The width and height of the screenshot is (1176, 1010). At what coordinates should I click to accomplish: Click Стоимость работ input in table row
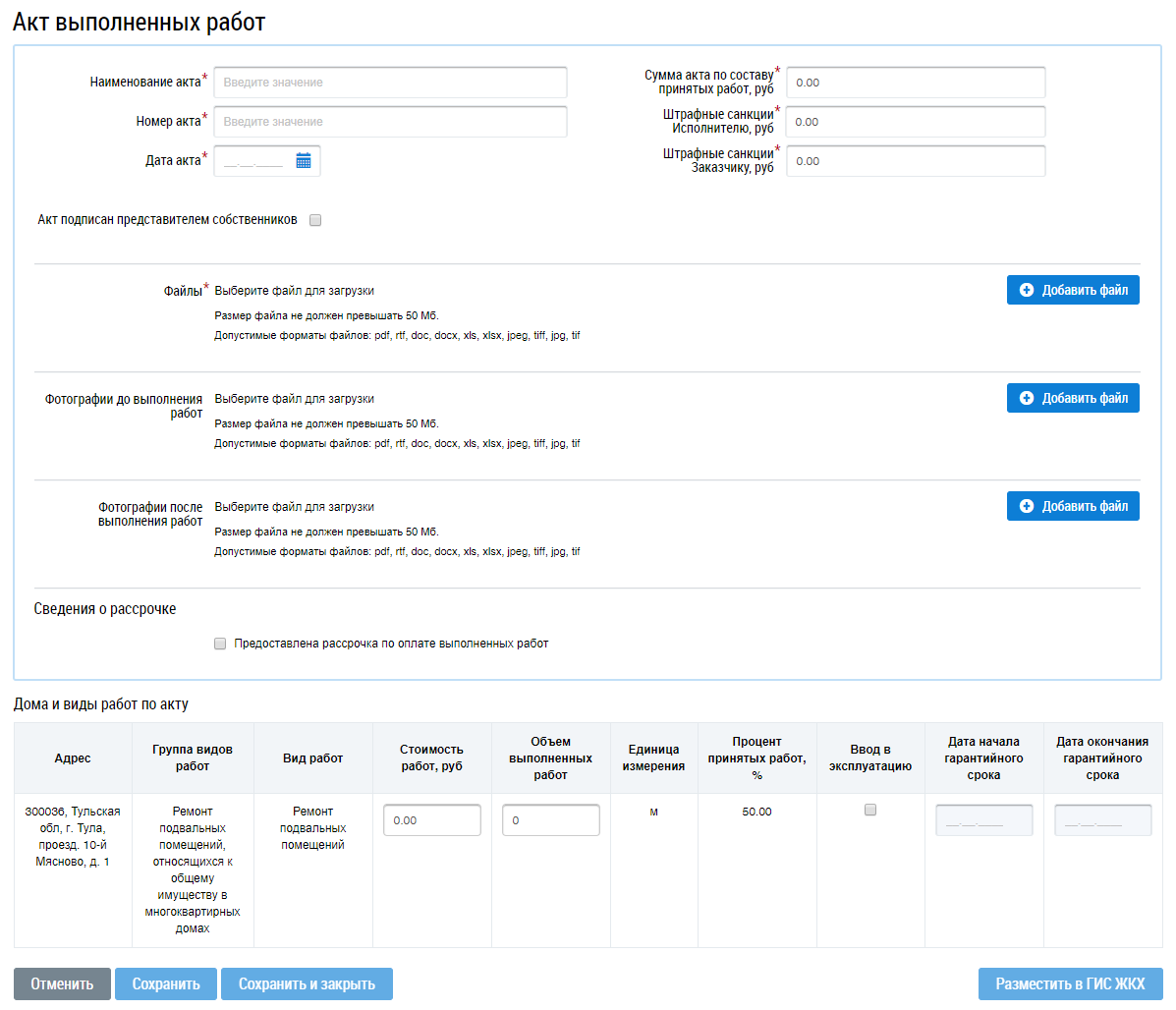(x=431, y=820)
